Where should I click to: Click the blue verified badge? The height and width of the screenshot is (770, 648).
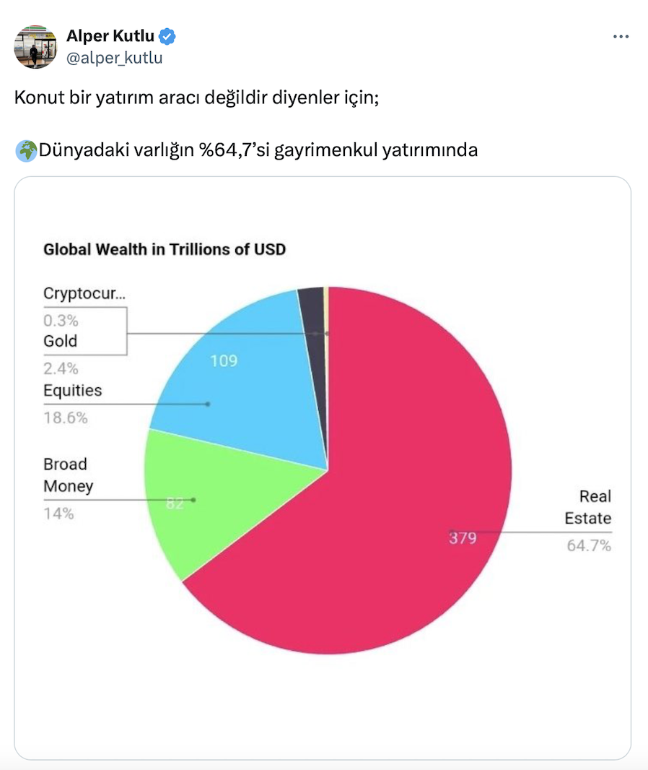167,36
